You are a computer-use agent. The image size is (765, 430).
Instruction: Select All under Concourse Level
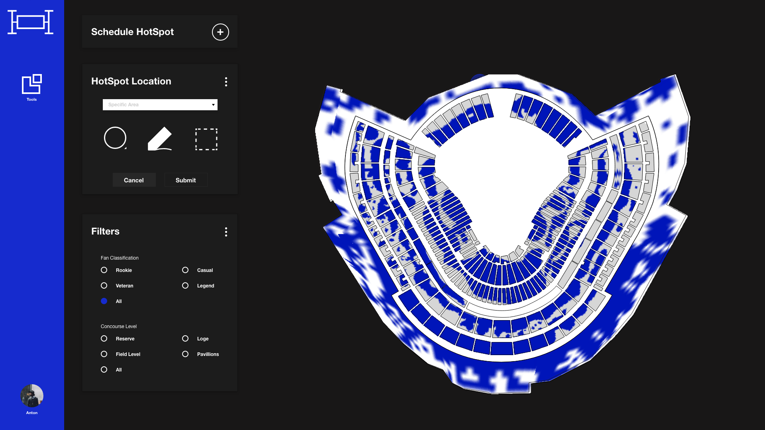click(104, 369)
